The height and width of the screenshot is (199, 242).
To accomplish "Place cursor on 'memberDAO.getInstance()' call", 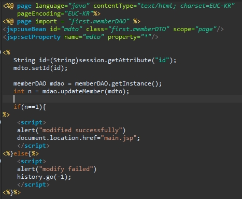I will click(x=118, y=83).
